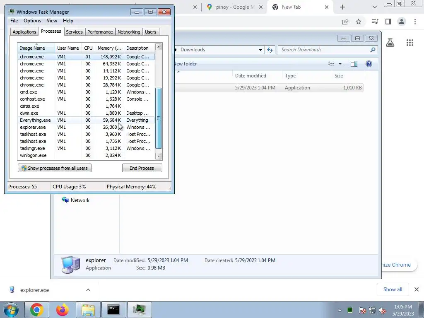The width and height of the screenshot is (424, 318).
Task: Switch to Applications tab
Action: coord(24,32)
